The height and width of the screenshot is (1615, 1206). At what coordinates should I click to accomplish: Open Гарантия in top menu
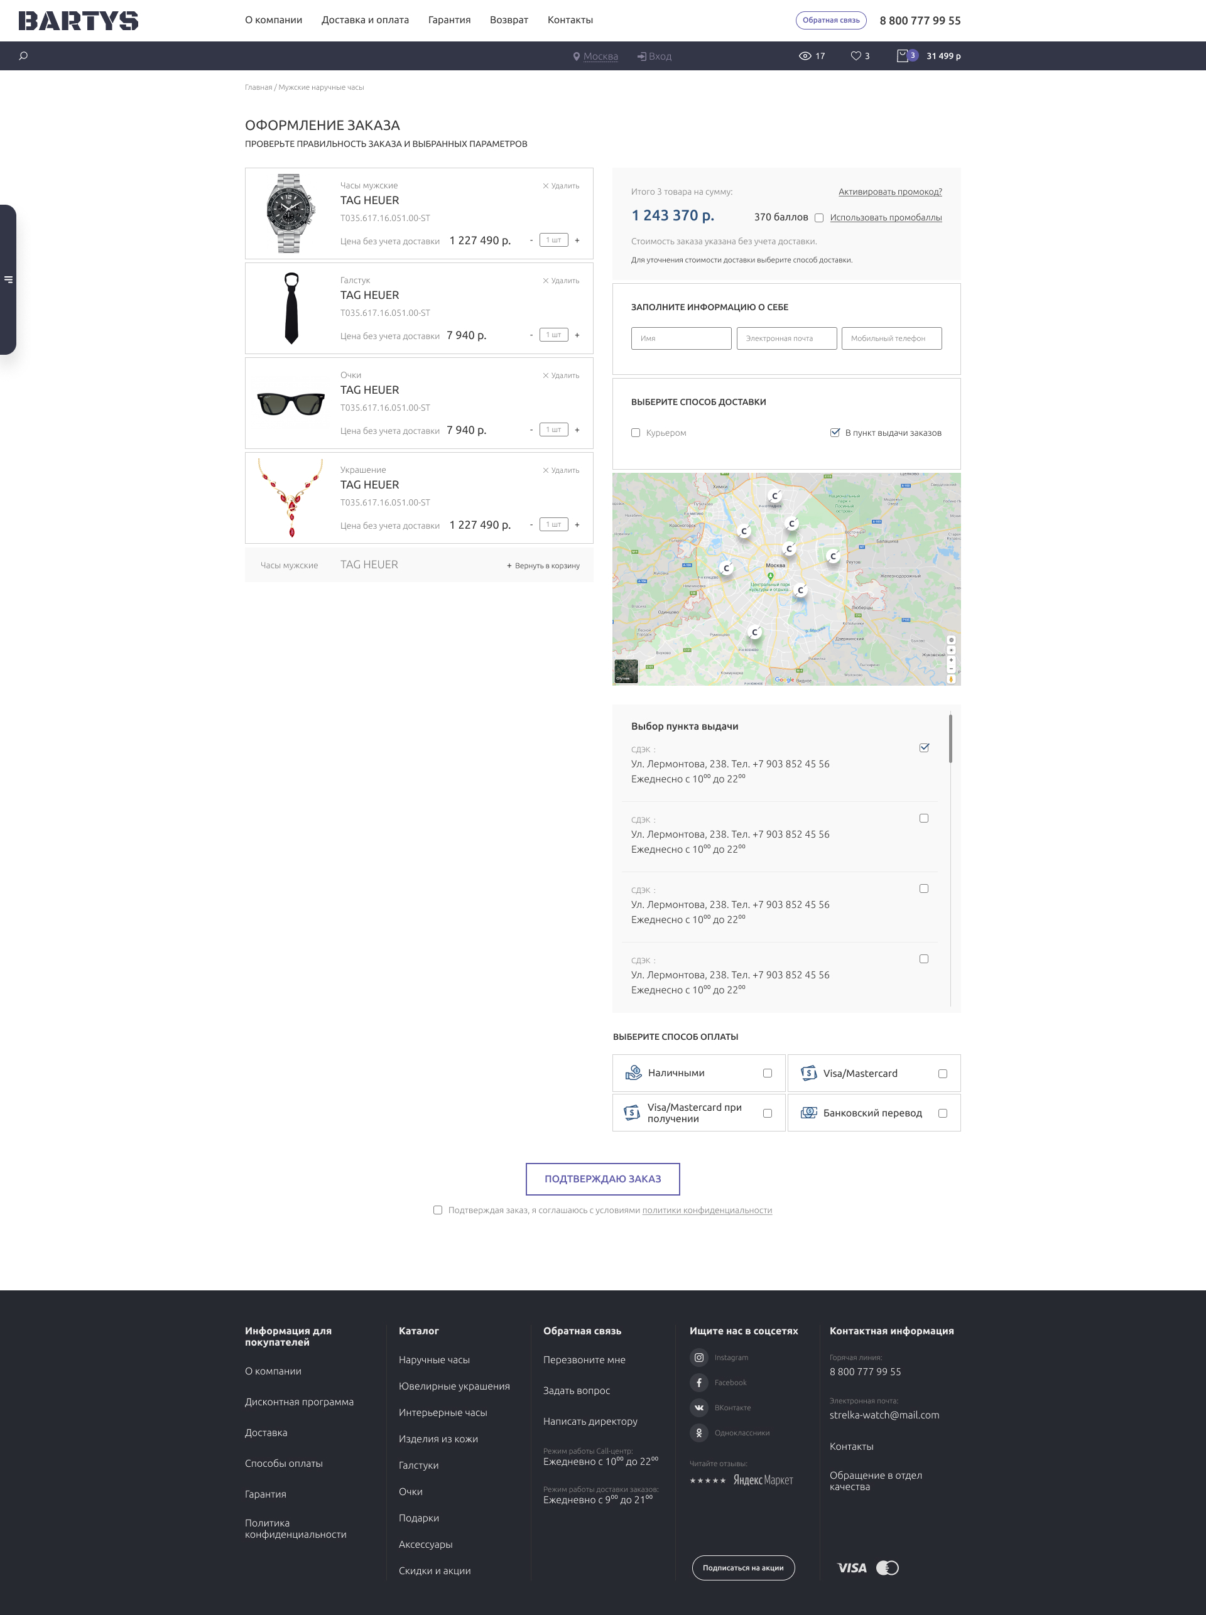click(x=449, y=19)
